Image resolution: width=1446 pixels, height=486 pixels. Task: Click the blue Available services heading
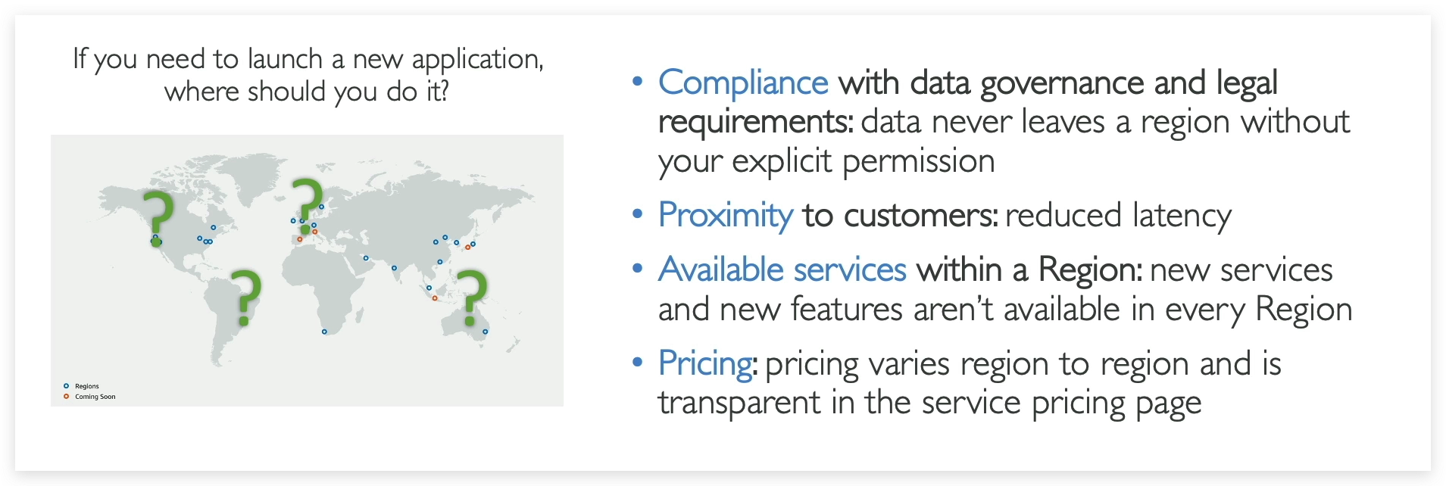782,269
